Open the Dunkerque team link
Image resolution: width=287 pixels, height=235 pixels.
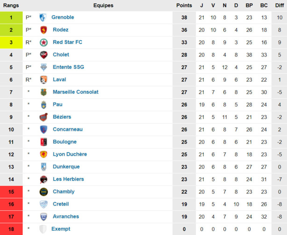66,167
